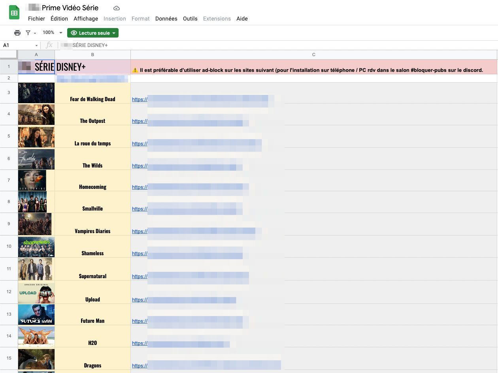Select row 8 header
498x373 pixels.
[9, 202]
